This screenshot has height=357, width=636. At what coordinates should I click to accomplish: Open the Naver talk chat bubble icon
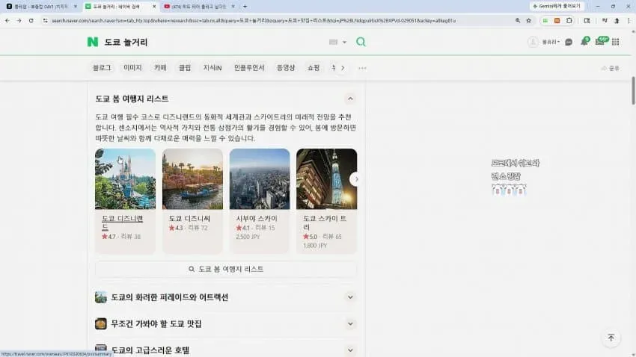[x=569, y=42]
